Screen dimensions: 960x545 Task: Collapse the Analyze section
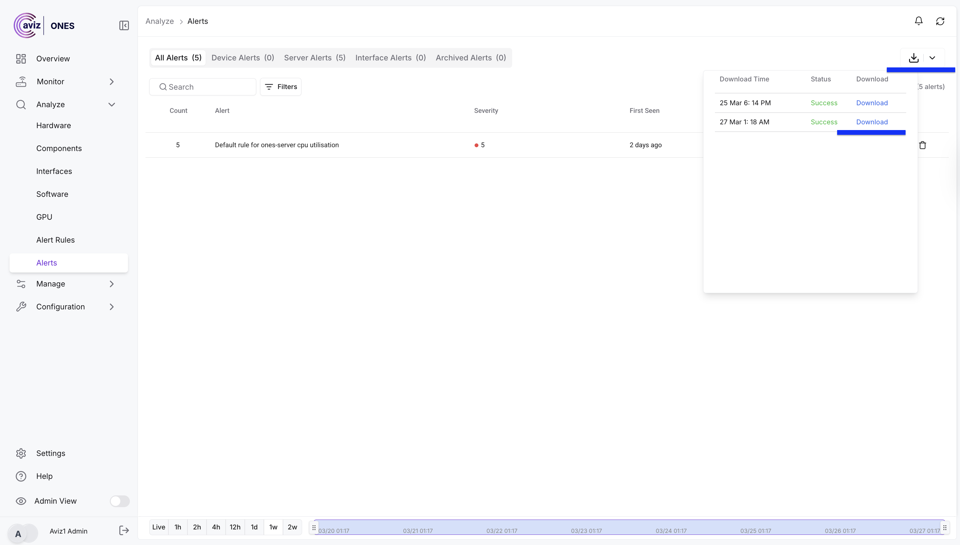click(111, 104)
